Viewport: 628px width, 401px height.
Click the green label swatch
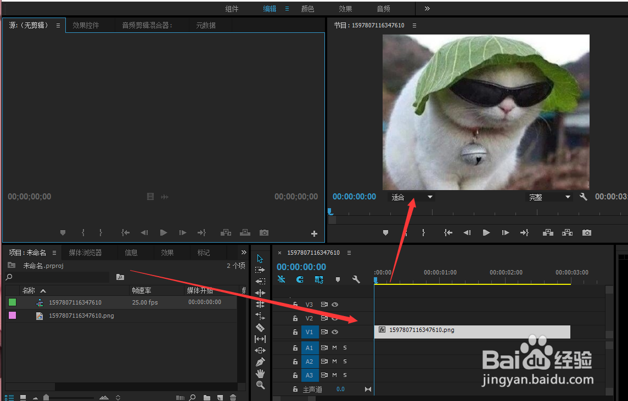[13, 302]
